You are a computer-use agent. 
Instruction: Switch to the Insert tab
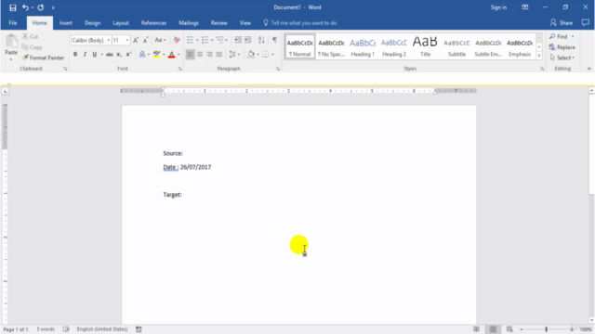click(x=66, y=22)
